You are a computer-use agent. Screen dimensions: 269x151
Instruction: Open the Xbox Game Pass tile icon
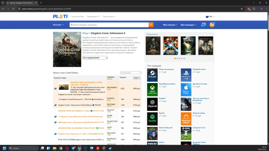tap(152, 90)
